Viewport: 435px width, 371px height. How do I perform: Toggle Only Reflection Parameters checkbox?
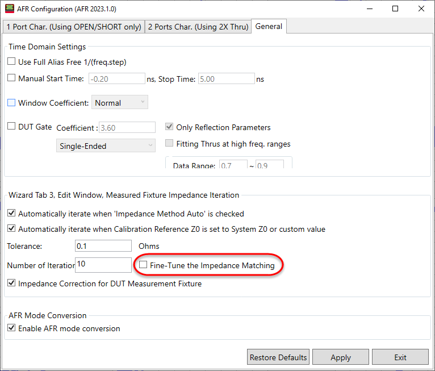click(169, 127)
